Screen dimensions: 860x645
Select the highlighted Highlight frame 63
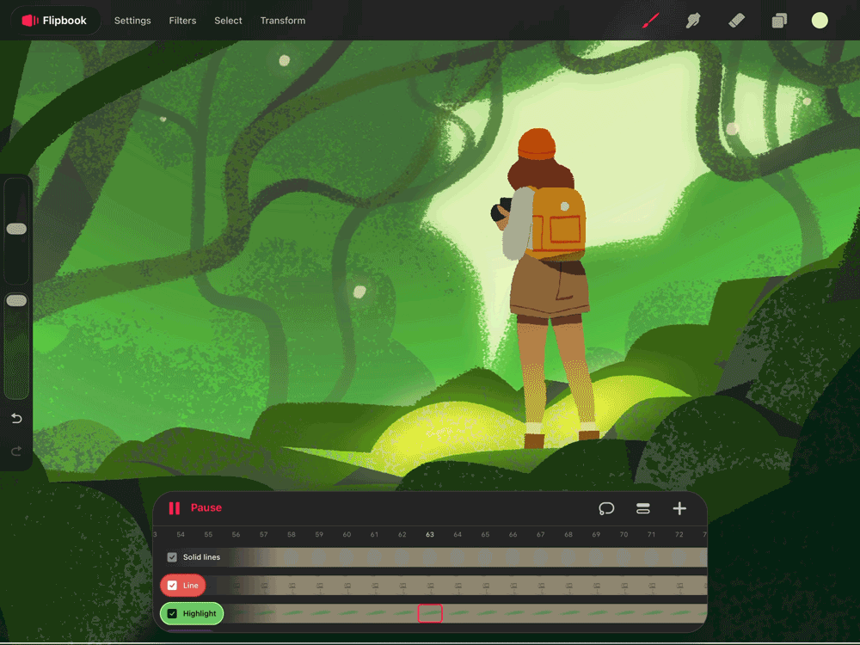coord(430,613)
